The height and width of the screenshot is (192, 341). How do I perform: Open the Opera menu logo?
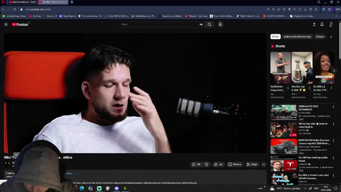point(3,2)
